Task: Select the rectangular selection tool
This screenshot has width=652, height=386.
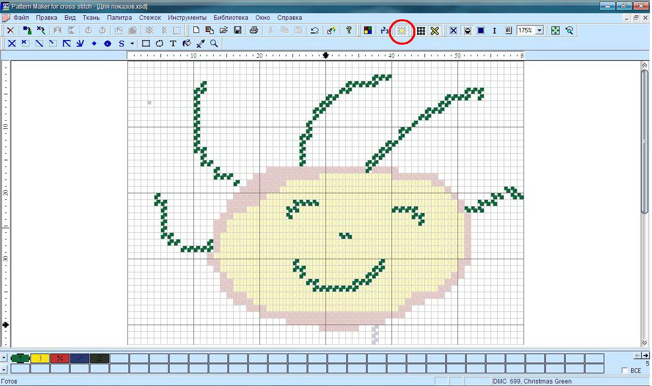Action: pos(146,44)
